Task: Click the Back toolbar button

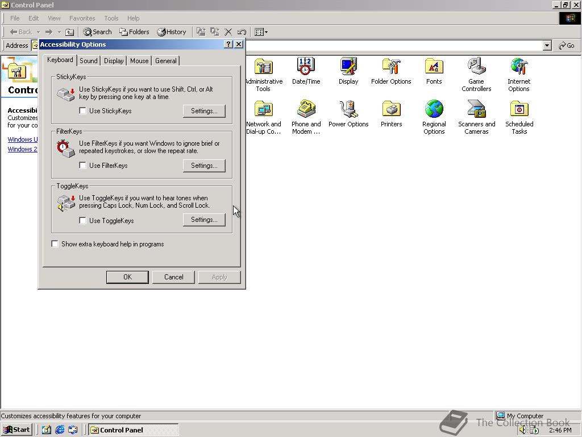Action: 21,32
